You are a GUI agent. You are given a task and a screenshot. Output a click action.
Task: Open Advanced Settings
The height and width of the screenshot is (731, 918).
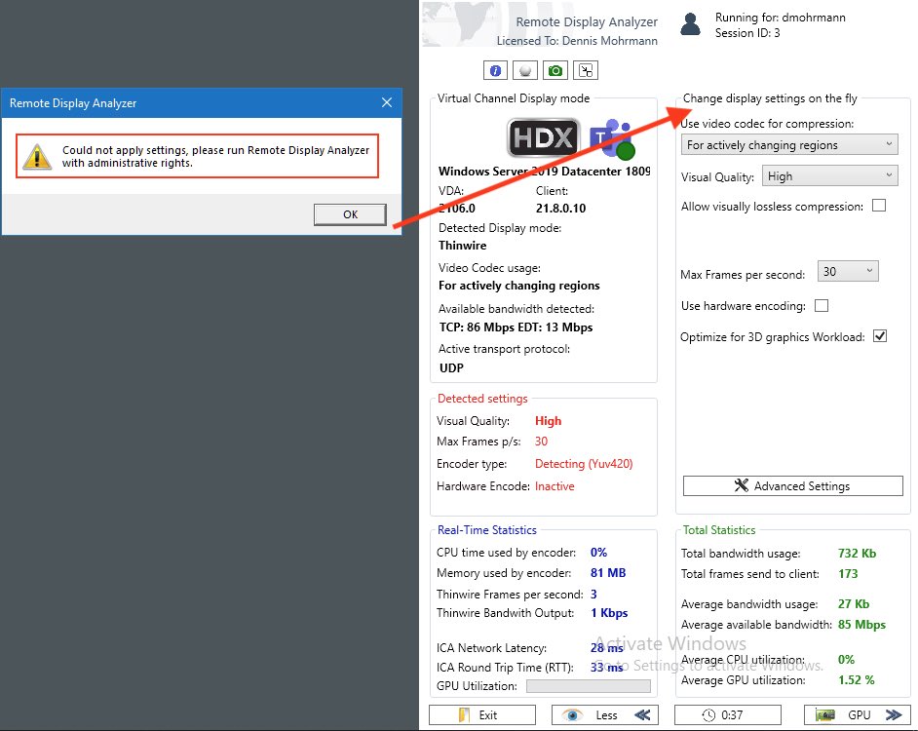point(792,485)
